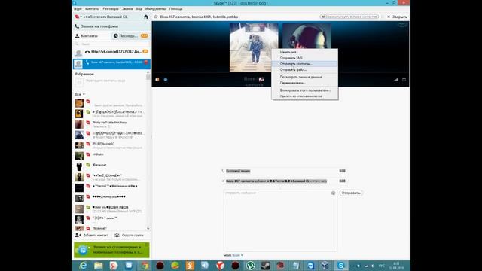
Task: Open the через Skype dropdown below the message box
Action: click(237, 255)
